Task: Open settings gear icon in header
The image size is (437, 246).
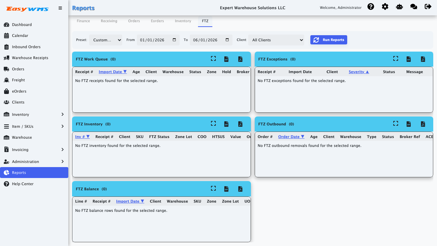Action: tap(385, 6)
